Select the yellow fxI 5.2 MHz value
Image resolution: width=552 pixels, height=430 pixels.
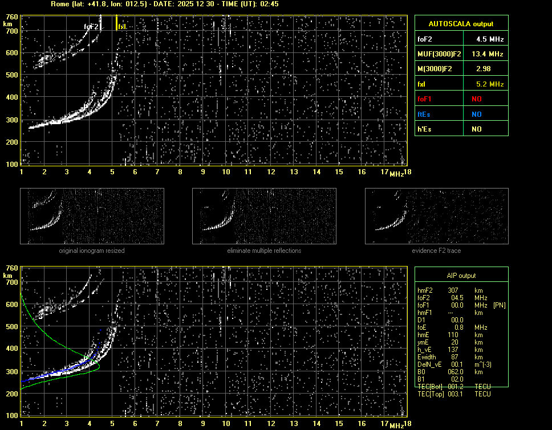[x=490, y=84]
